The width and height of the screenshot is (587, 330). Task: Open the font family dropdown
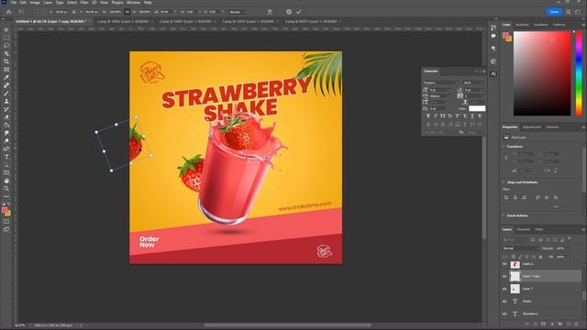[x=441, y=82]
